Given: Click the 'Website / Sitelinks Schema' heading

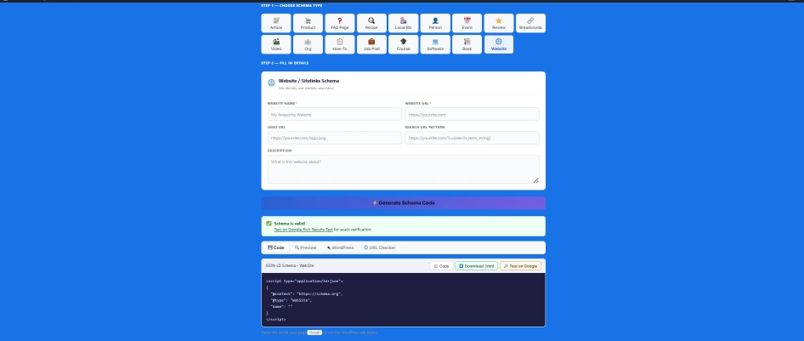Looking at the screenshot, I should tap(309, 81).
